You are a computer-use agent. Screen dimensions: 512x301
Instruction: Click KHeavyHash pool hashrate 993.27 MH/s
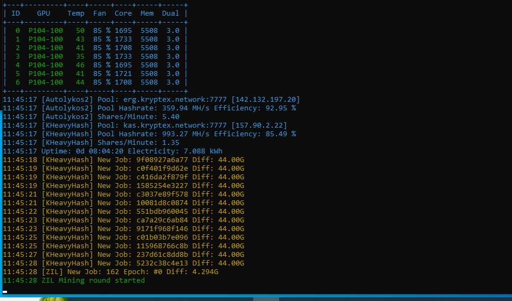[x=185, y=134]
